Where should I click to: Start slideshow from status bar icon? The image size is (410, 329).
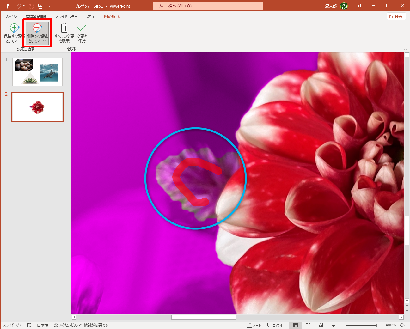(333, 325)
